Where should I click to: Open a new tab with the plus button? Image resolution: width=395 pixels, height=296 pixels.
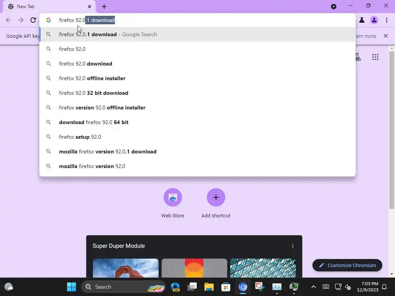coord(104,7)
